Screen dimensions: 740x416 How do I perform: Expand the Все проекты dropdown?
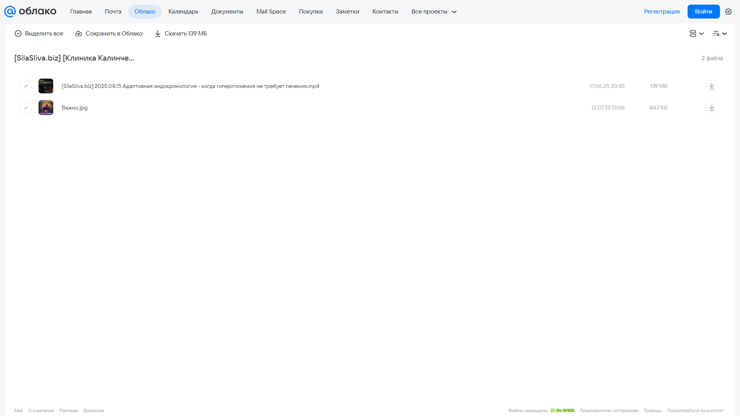pyautogui.click(x=434, y=12)
